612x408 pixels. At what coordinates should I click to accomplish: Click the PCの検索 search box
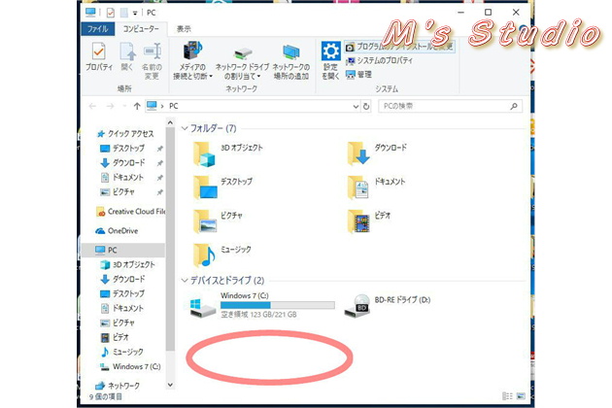[450, 106]
